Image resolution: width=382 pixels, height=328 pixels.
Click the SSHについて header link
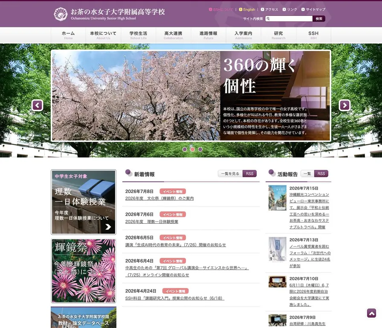pyautogui.click(x=221, y=9)
